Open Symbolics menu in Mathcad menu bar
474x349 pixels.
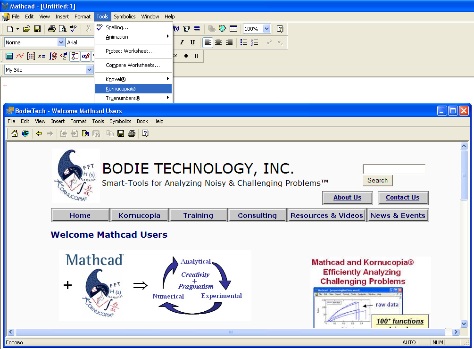tap(125, 17)
